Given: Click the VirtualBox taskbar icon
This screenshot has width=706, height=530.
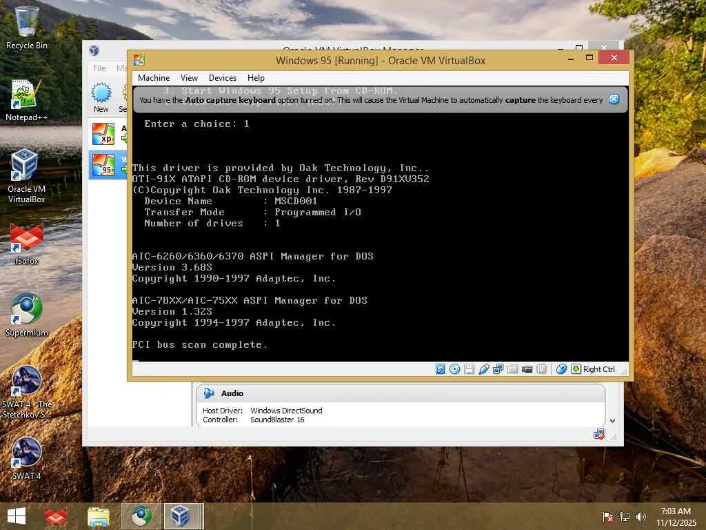Looking at the screenshot, I should (180, 516).
